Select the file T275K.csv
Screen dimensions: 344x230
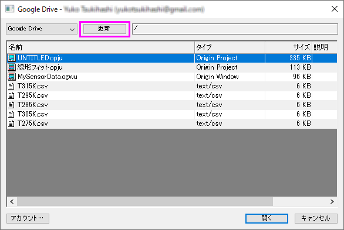33,123
